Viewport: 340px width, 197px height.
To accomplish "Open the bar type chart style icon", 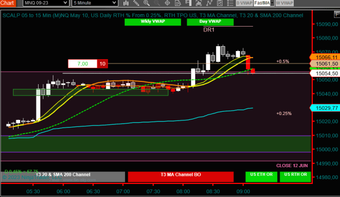I will point(126,3).
